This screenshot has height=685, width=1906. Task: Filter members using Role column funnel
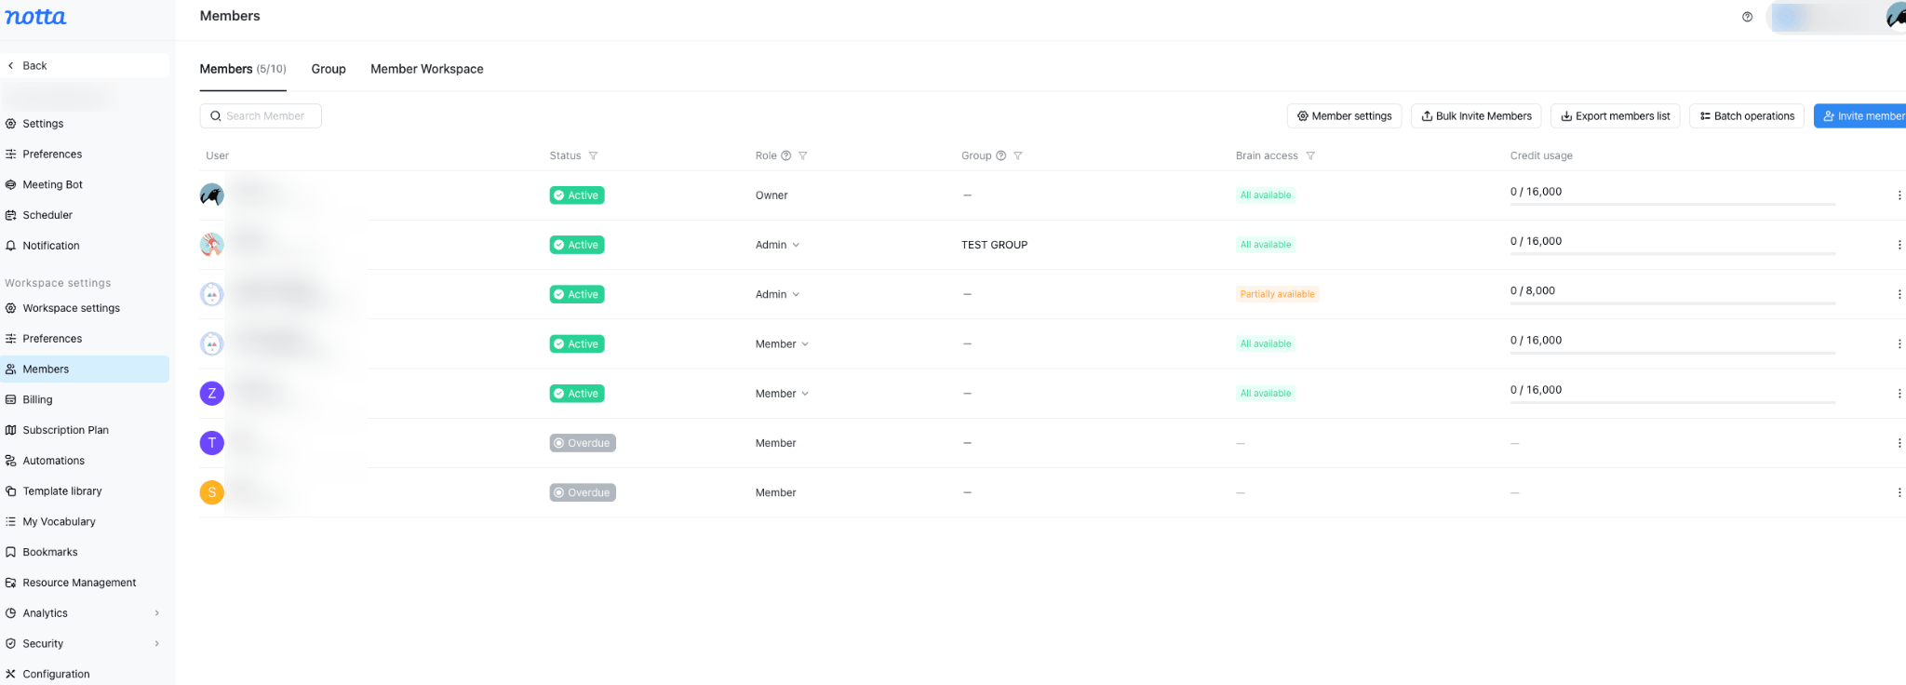(803, 155)
